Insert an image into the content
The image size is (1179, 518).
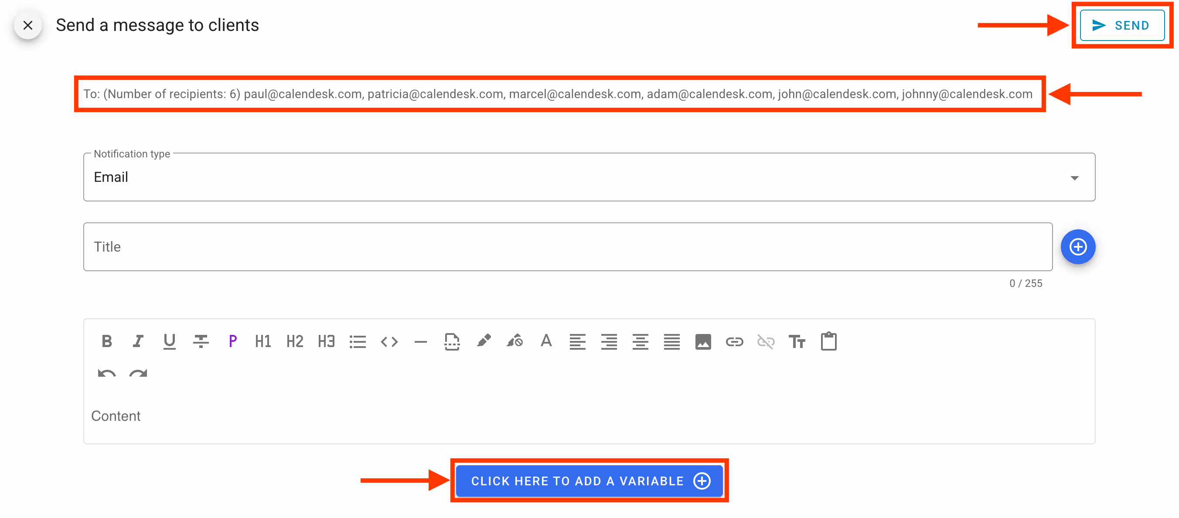[703, 341]
